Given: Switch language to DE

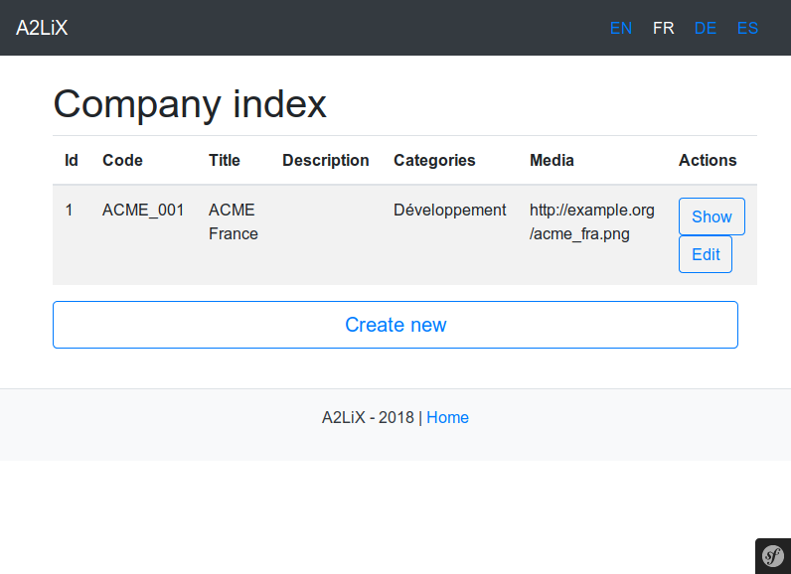Looking at the screenshot, I should coord(706,28).
